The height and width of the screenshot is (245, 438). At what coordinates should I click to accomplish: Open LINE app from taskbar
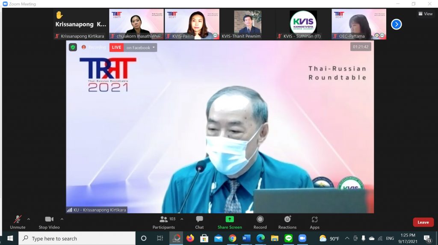pos(289,238)
